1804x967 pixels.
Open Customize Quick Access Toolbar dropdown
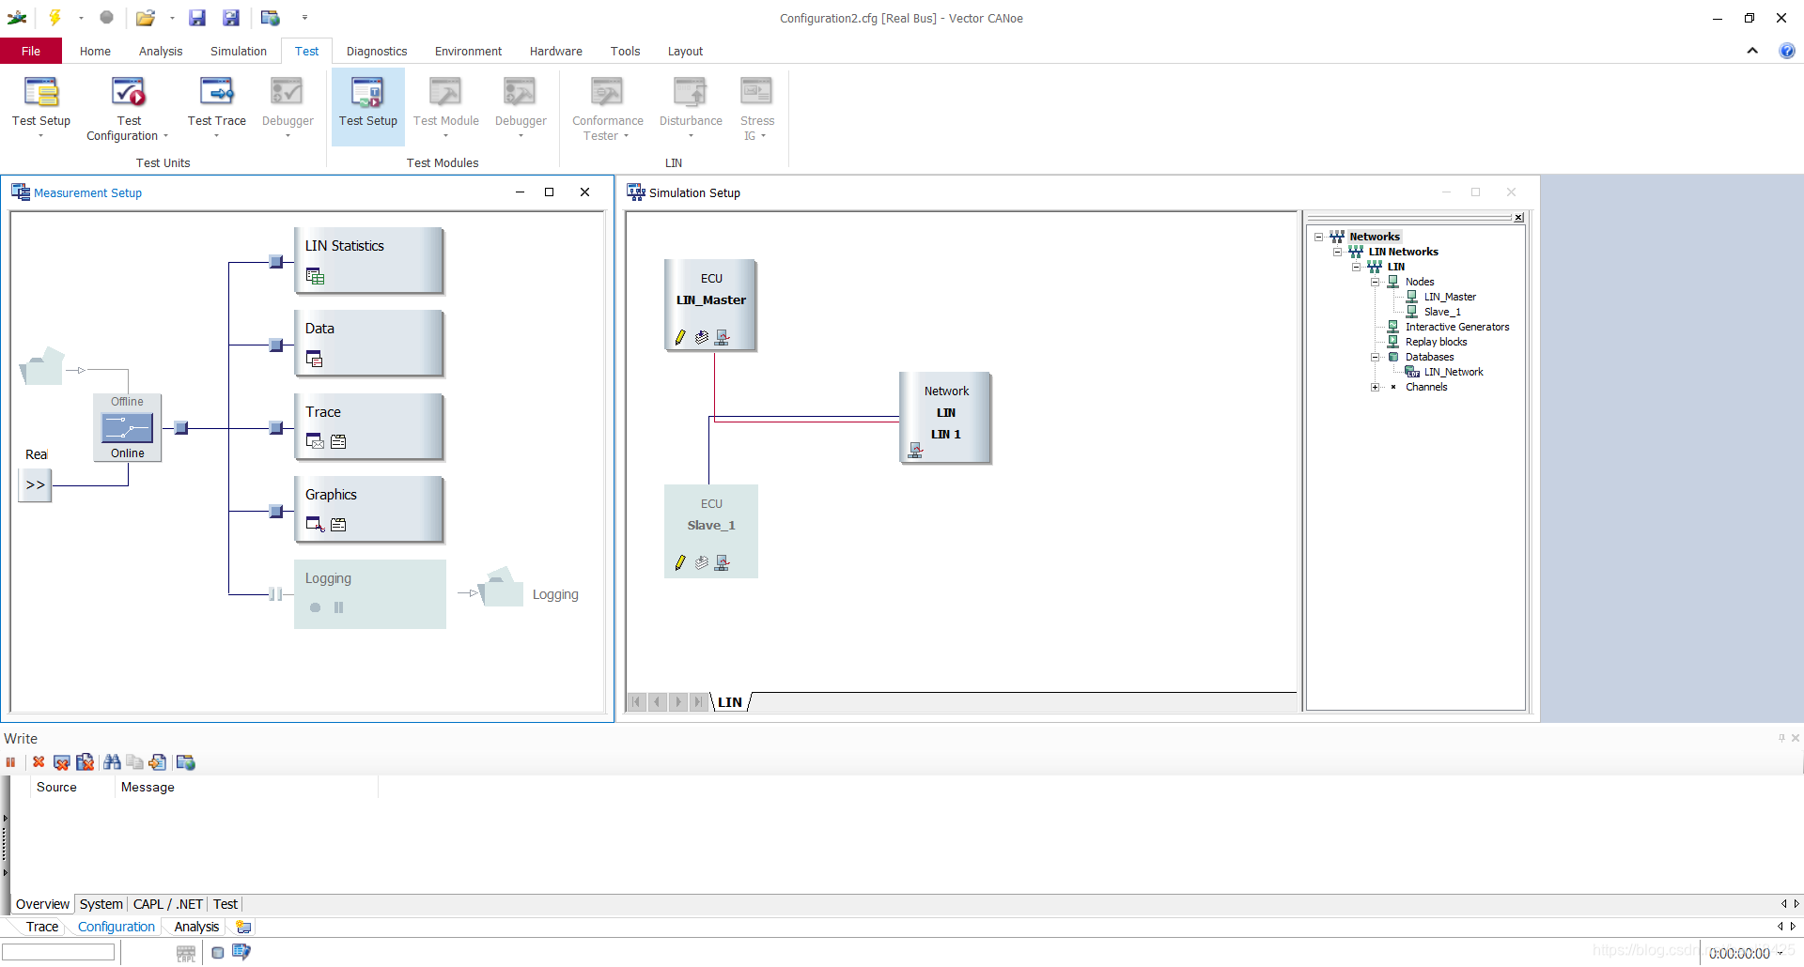304,17
